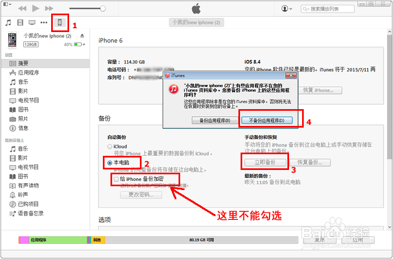This screenshot has height=259, width=393.
Task: Select iCloud automatic backup option
Action: click(x=109, y=147)
